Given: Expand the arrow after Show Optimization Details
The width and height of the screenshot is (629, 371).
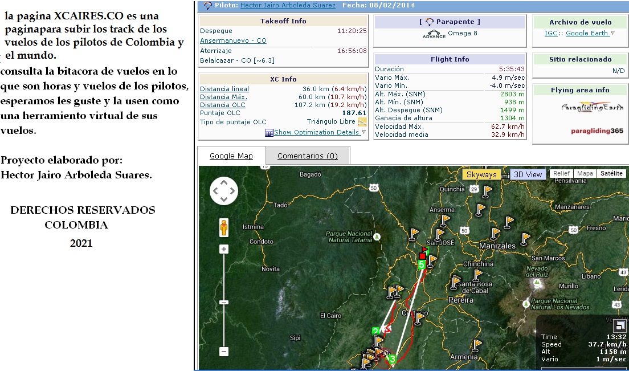Looking at the screenshot, I should pyautogui.click(x=363, y=132).
